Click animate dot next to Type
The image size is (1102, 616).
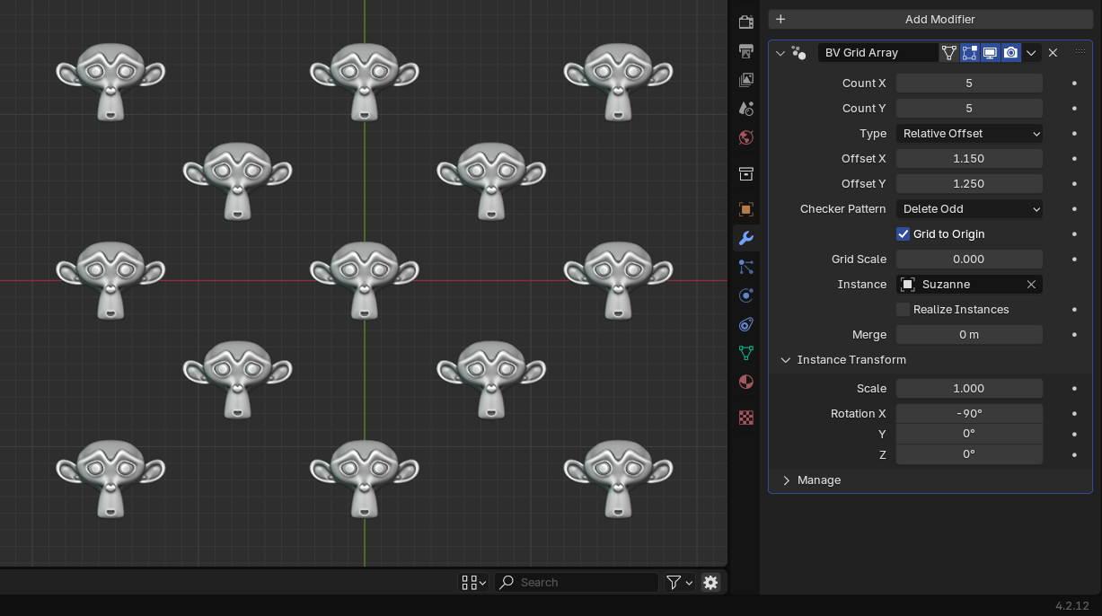1074,134
